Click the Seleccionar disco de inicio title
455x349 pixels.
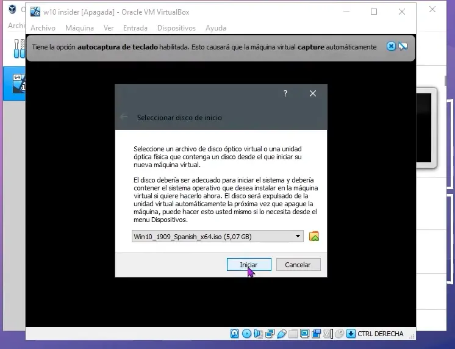click(x=179, y=118)
